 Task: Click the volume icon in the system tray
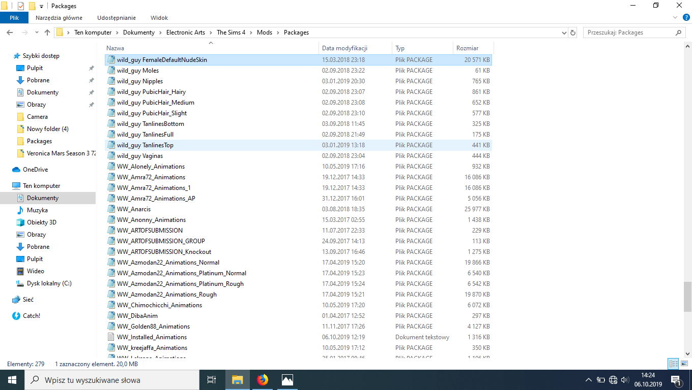(x=625, y=380)
